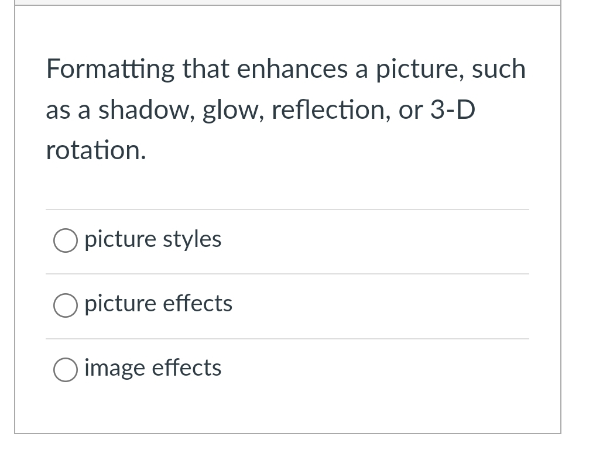Viewport: 603px width, 450px height.
Task: Click the picture styles answer label
Action: pyautogui.click(x=153, y=240)
